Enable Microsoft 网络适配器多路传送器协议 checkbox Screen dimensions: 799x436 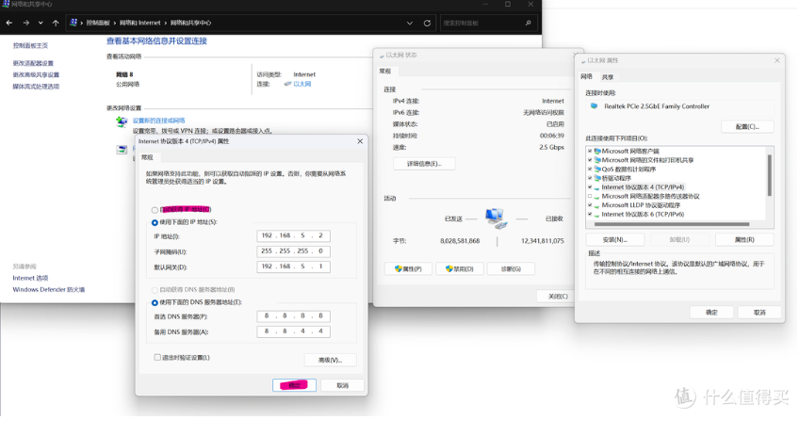point(590,196)
